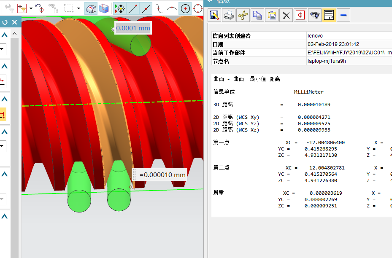Click the reset selection crosshair icon
The height and width of the screenshot is (258, 392).
coord(40,8)
